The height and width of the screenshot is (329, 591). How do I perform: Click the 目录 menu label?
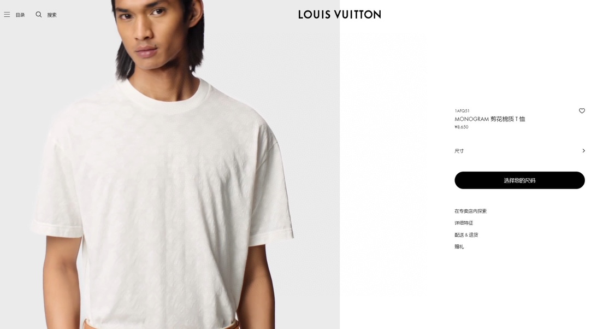pyautogui.click(x=20, y=15)
